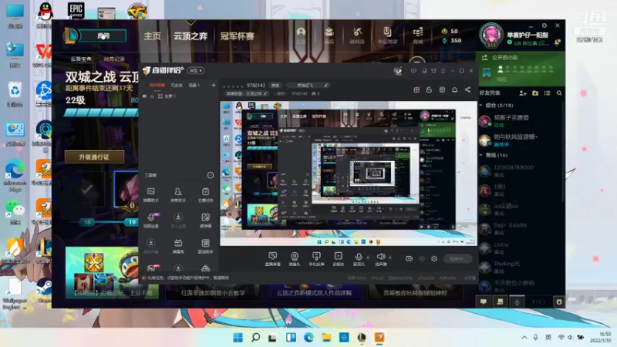The image size is (617, 347).
Task: Collapse the 离线 (16) friends group
Action: 480,155
